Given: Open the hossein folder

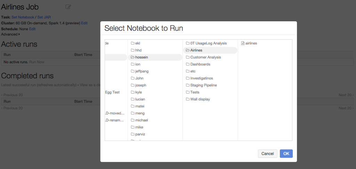Looking at the screenshot, I should click(141, 57).
